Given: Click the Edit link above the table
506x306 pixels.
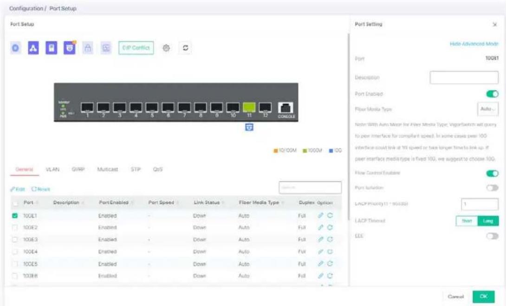Looking at the screenshot, I should (x=18, y=189).
